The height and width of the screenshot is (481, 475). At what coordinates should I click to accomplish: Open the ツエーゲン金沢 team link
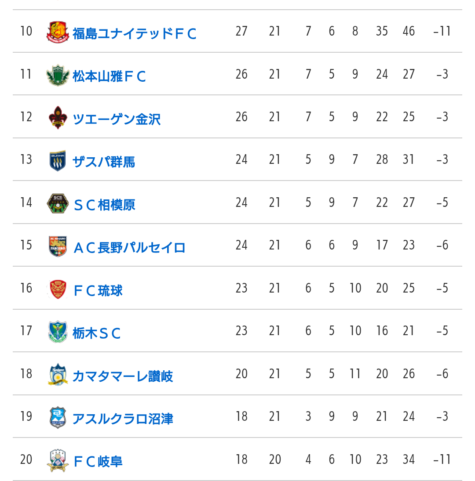pos(117,119)
